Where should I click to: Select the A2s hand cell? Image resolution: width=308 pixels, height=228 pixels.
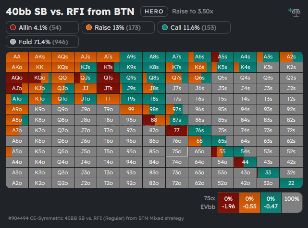pos(290,57)
